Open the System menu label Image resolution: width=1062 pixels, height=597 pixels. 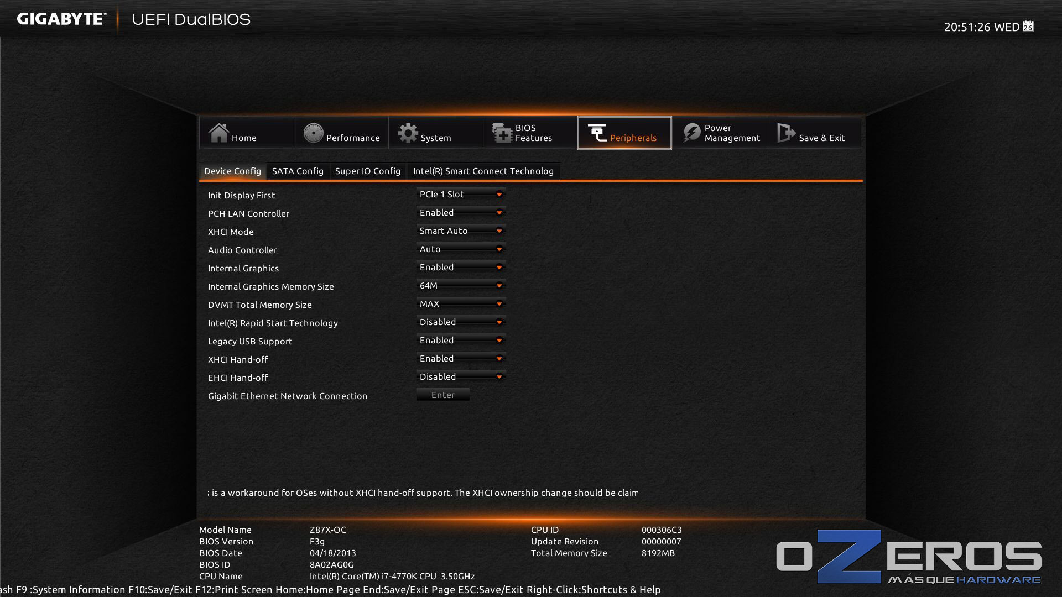click(436, 138)
